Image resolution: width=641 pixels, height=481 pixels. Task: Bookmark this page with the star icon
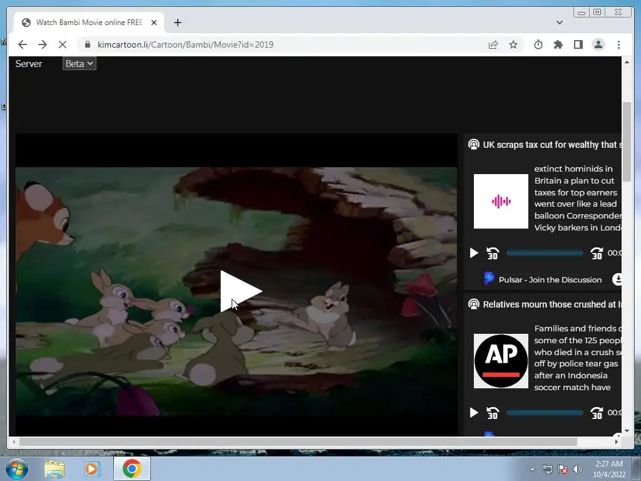pyautogui.click(x=513, y=44)
